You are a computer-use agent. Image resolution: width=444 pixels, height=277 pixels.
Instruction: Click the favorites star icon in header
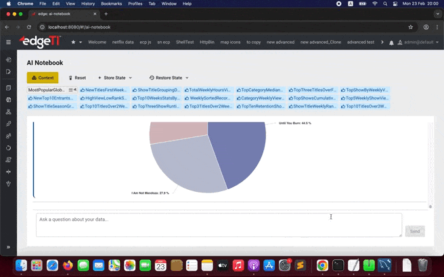73,42
